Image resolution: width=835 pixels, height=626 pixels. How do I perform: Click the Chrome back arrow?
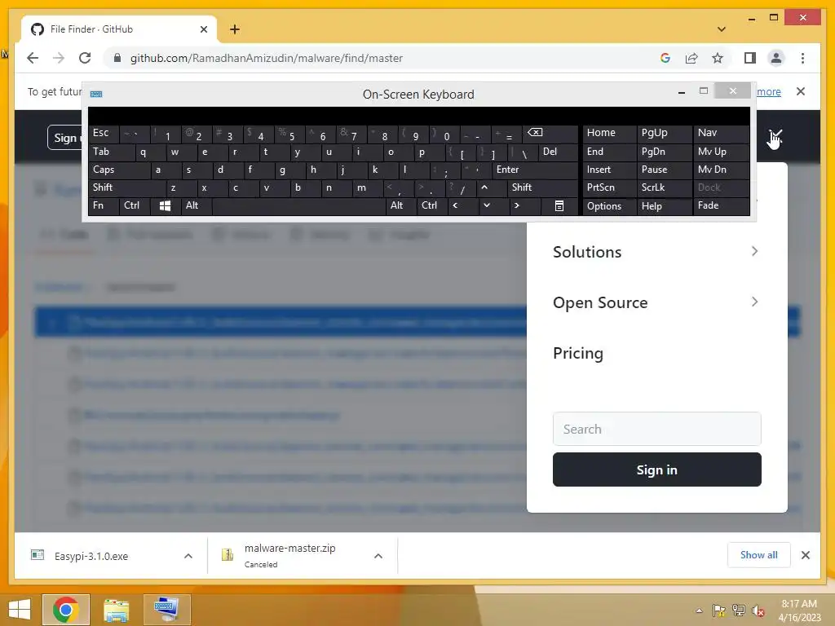click(x=33, y=58)
